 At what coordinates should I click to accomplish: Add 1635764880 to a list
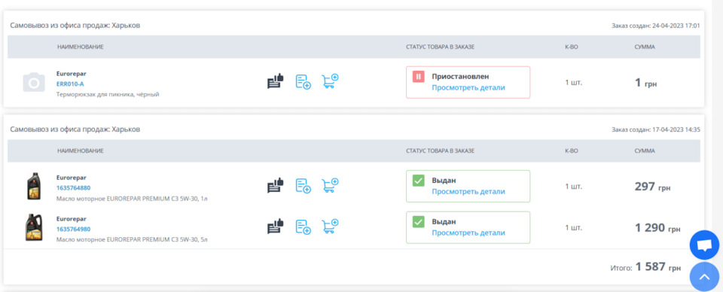(303, 186)
